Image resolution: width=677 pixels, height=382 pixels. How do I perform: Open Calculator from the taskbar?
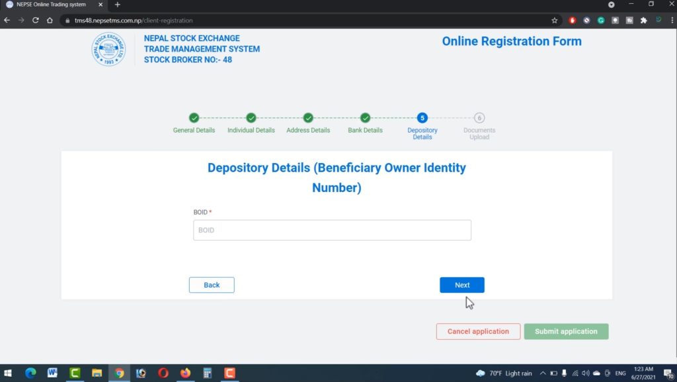[207, 373]
